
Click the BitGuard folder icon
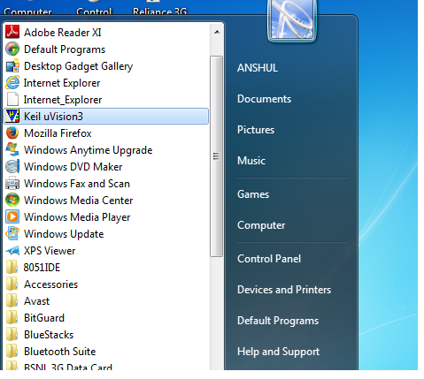pyautogui.click(x=12, y=317)
